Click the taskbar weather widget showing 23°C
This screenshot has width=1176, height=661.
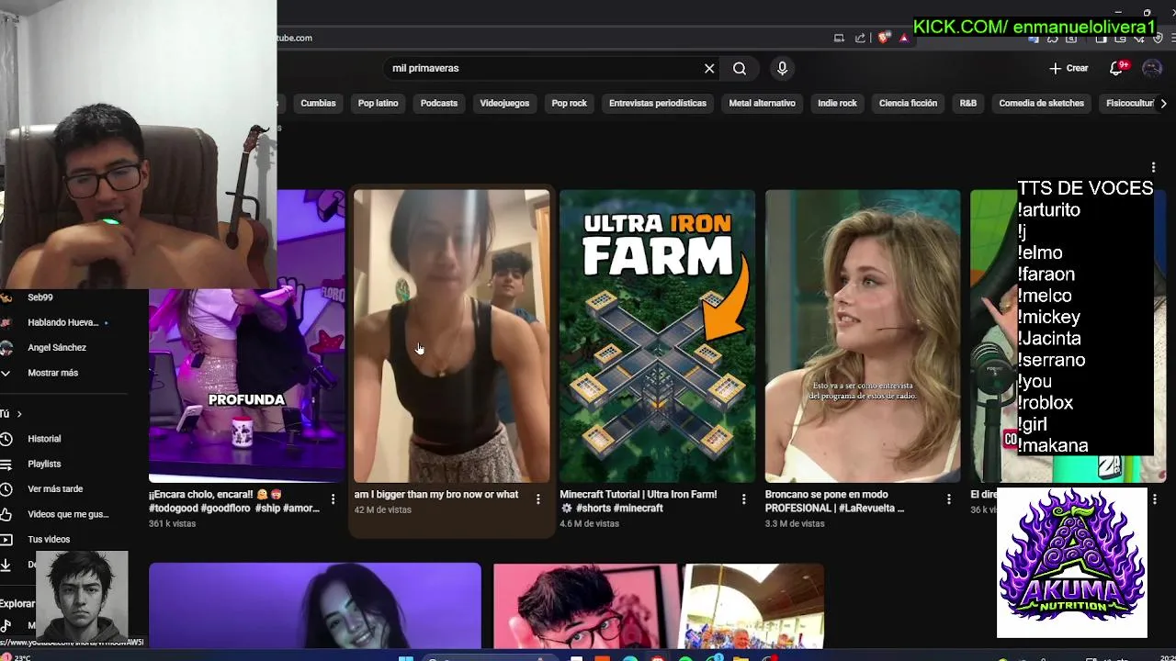[x=16, y=657]
